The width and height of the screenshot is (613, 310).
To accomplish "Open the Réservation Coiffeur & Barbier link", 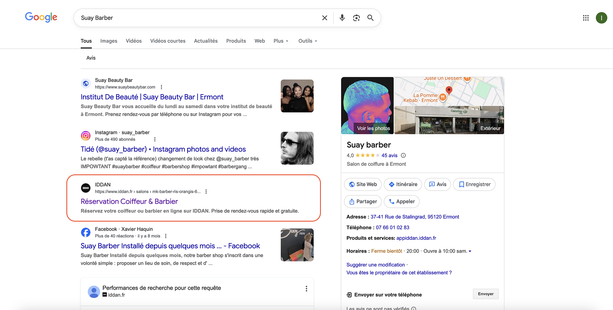I will point(129,202).
